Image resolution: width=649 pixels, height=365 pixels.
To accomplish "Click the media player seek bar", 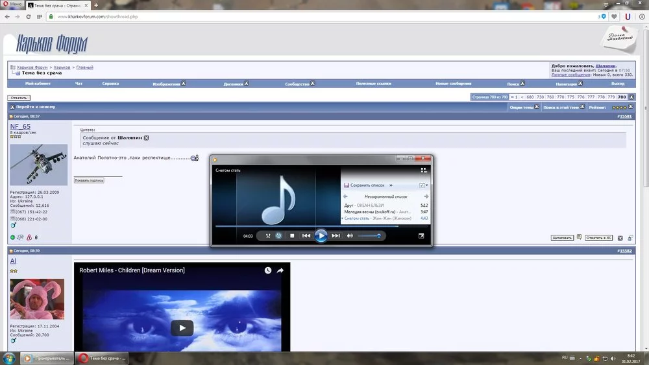I will (x=322, y=226).
